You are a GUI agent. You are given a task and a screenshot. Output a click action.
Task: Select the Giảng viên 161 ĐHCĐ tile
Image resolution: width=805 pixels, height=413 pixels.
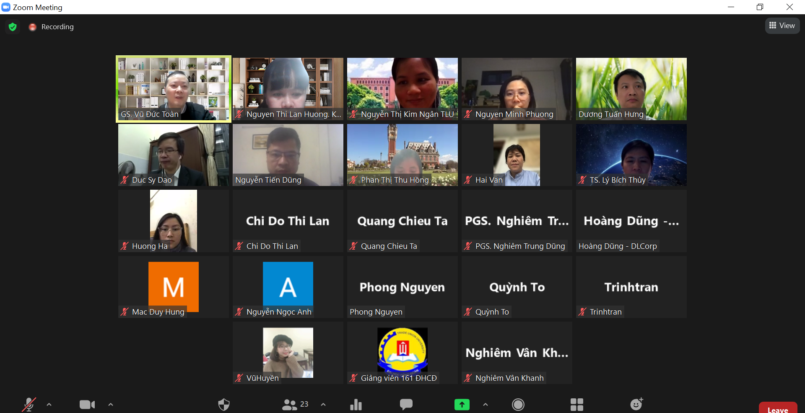(402, 353)
